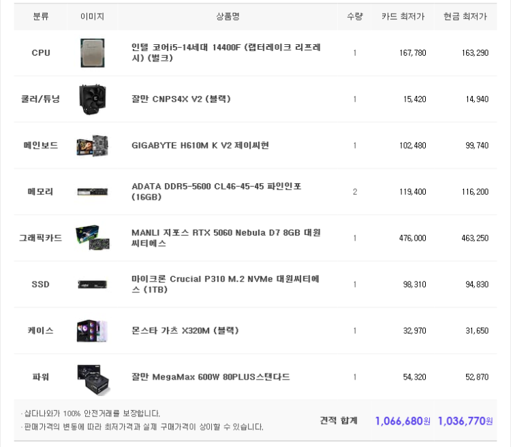Open the 잘만 MegaMax 600W 80PLUS스탠다드 link

tap(210, 377)
